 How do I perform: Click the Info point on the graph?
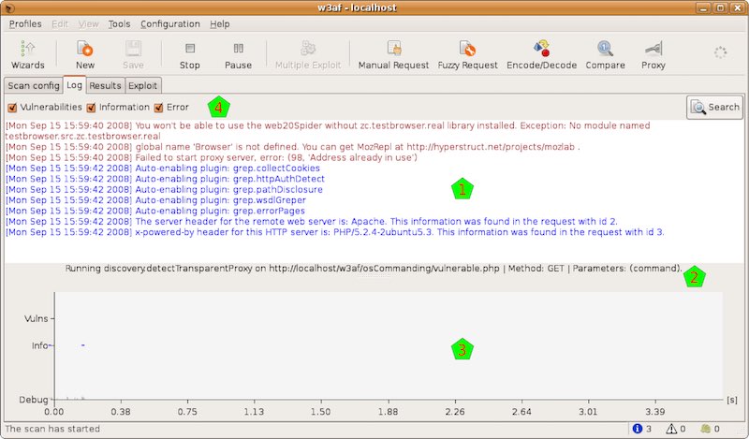[82, 346]
